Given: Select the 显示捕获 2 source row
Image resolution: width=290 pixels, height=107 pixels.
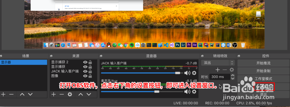Looking at the screenshot, I should pos(74,62).
